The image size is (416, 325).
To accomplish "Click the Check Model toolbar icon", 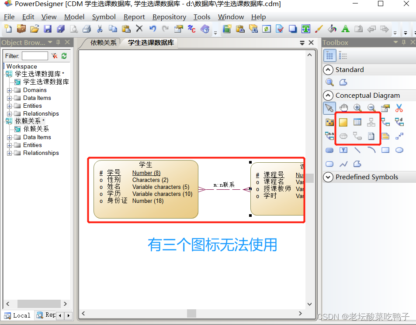I will [x=280, y=29].
